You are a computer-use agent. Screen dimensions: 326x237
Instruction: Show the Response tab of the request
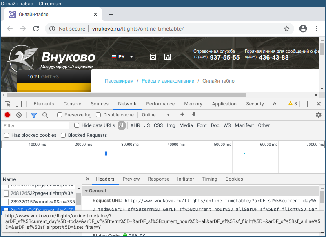point(158,179)
